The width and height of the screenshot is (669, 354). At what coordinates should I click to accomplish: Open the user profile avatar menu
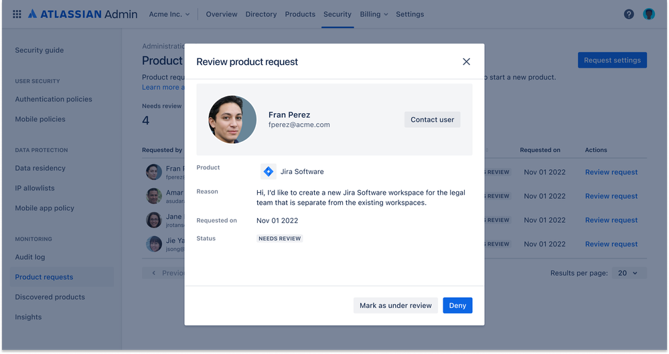tap(648, 14)
